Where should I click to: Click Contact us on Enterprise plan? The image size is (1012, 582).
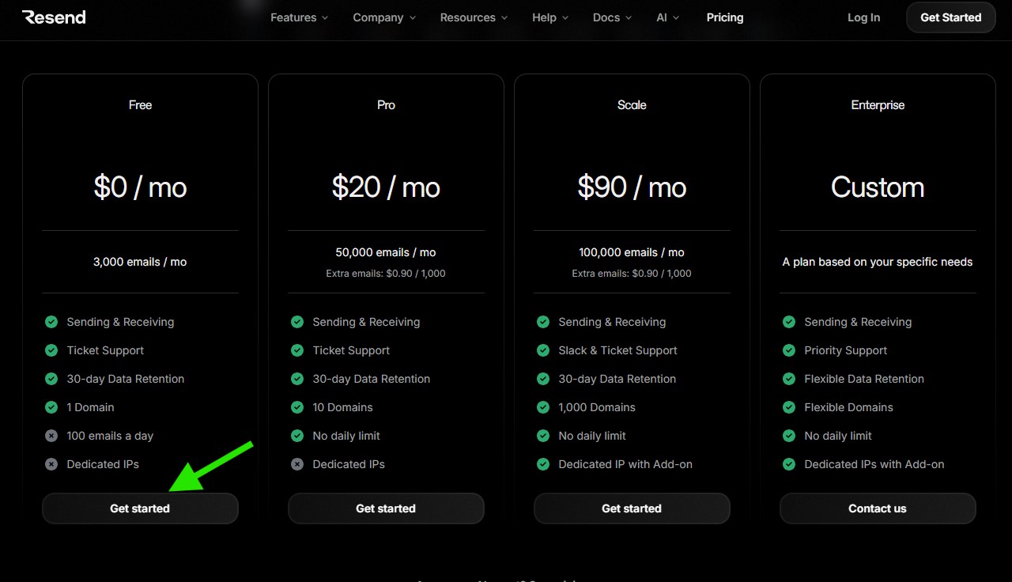point(878,508)
